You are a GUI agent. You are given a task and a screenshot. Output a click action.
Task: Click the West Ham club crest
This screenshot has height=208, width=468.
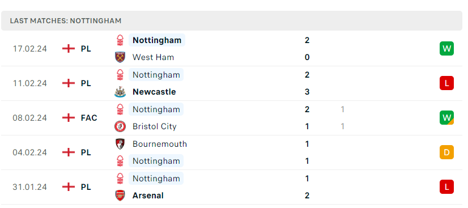[x=120, y=57]
